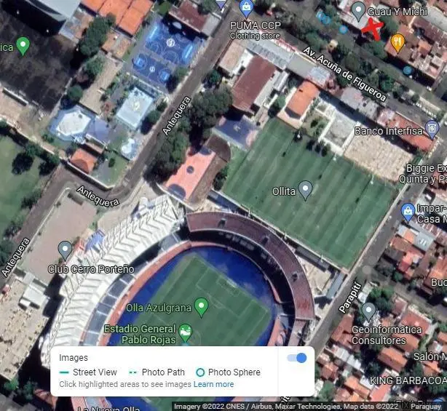Click the red X mark on map
The image size is (447, 411).
(x=373, y=29)
